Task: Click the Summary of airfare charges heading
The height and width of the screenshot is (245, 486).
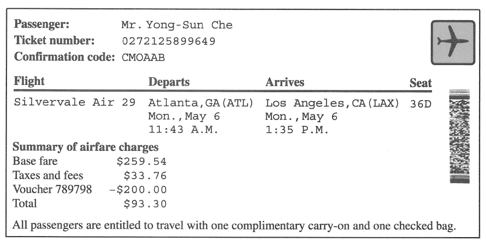Action: coord(85,147)
